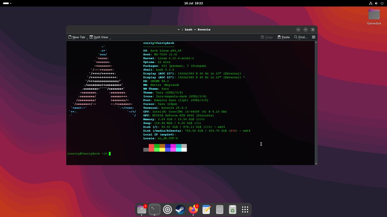The image size is (387, 217).
Task: Open Find search in Konsole
Action: [x=300, y=37]
